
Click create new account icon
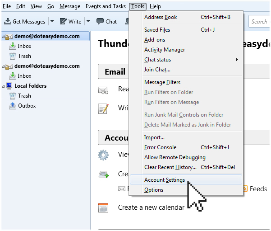[x=104, y=174]
